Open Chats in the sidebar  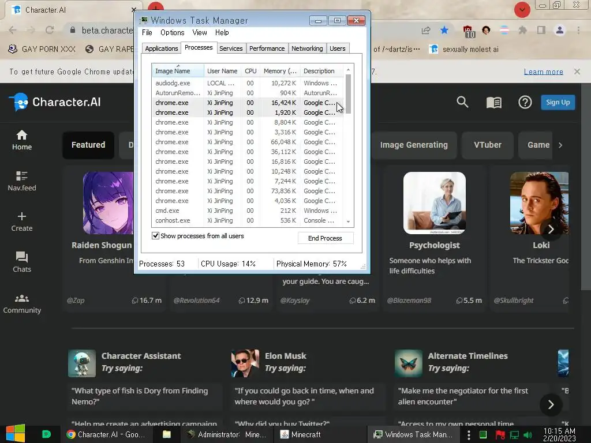pyautogui.click(x=22, y=262)
